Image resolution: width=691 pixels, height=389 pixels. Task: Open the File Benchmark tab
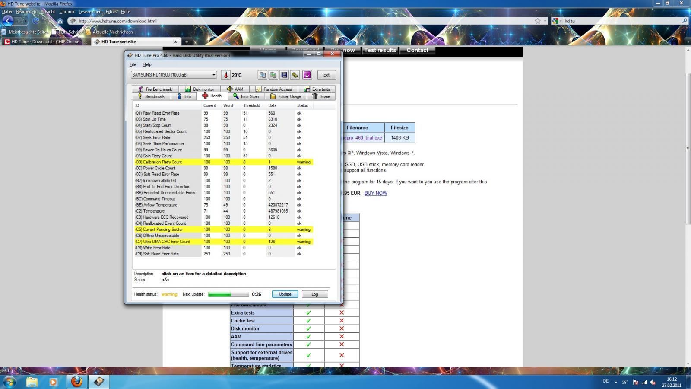point(155,89)
